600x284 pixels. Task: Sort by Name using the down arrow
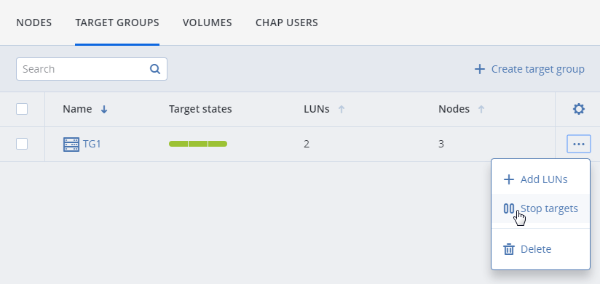pos(104,110)
